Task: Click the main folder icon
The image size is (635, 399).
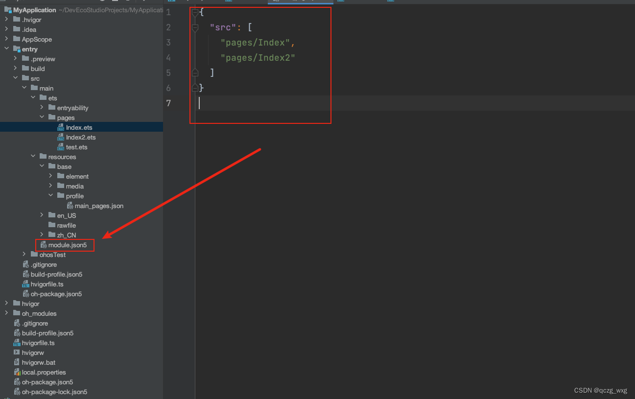Action: coord(34,88)
